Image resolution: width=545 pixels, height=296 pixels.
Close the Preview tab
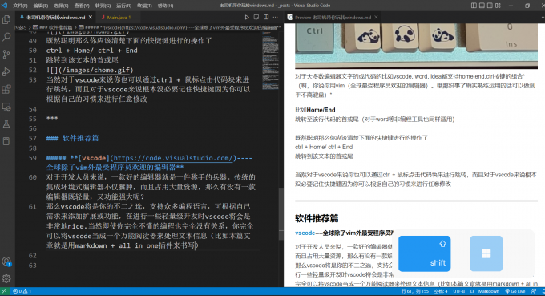[x=376, y=17]
